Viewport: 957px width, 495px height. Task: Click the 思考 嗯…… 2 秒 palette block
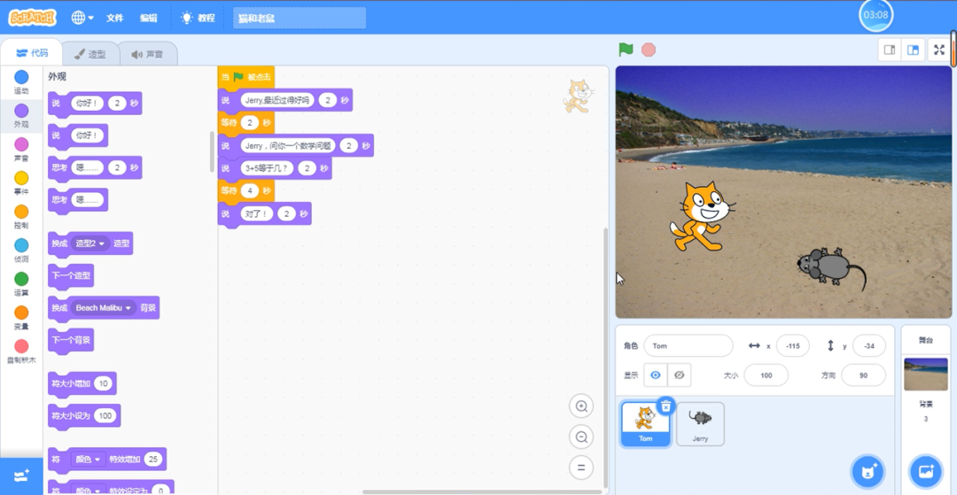tap(95, 167)
